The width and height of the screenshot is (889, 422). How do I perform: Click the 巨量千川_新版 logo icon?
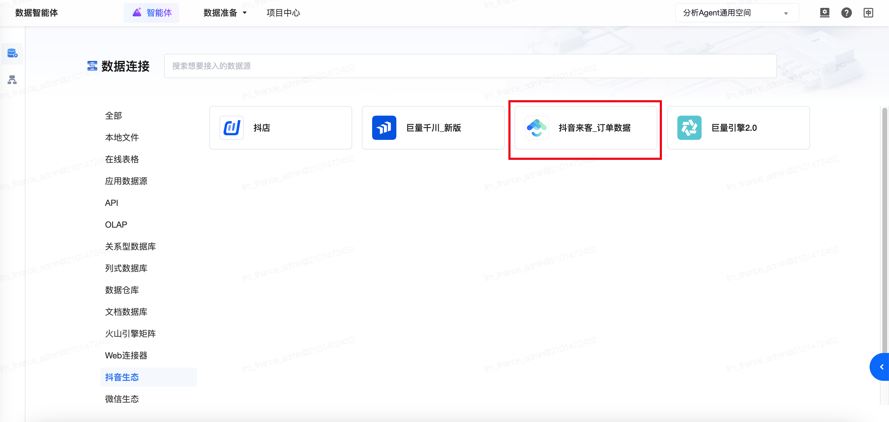[x=384, y=128]
